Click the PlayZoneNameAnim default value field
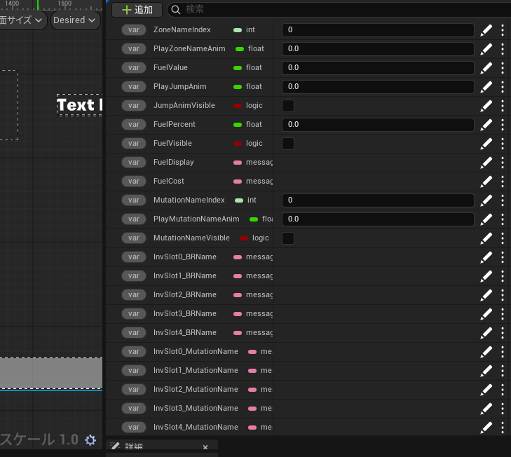Viewport: 511px width, 457px height. point(378,49)
